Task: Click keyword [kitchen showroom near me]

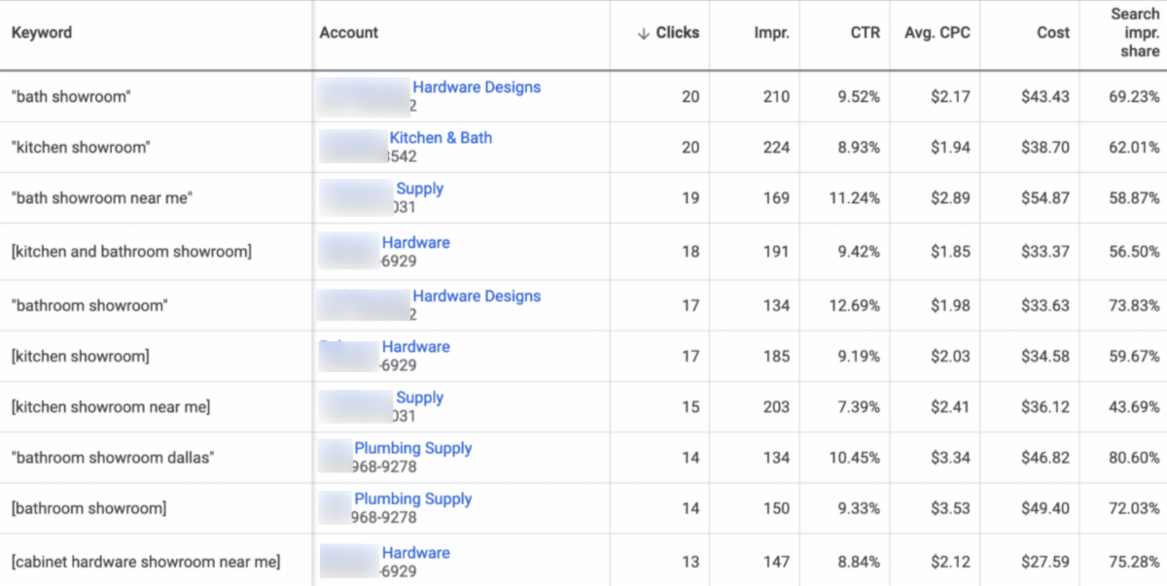Action: [x=111, y=407]
